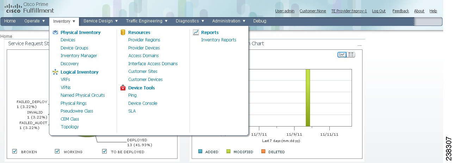Open the Ping device tool

(x=132, y=95)
